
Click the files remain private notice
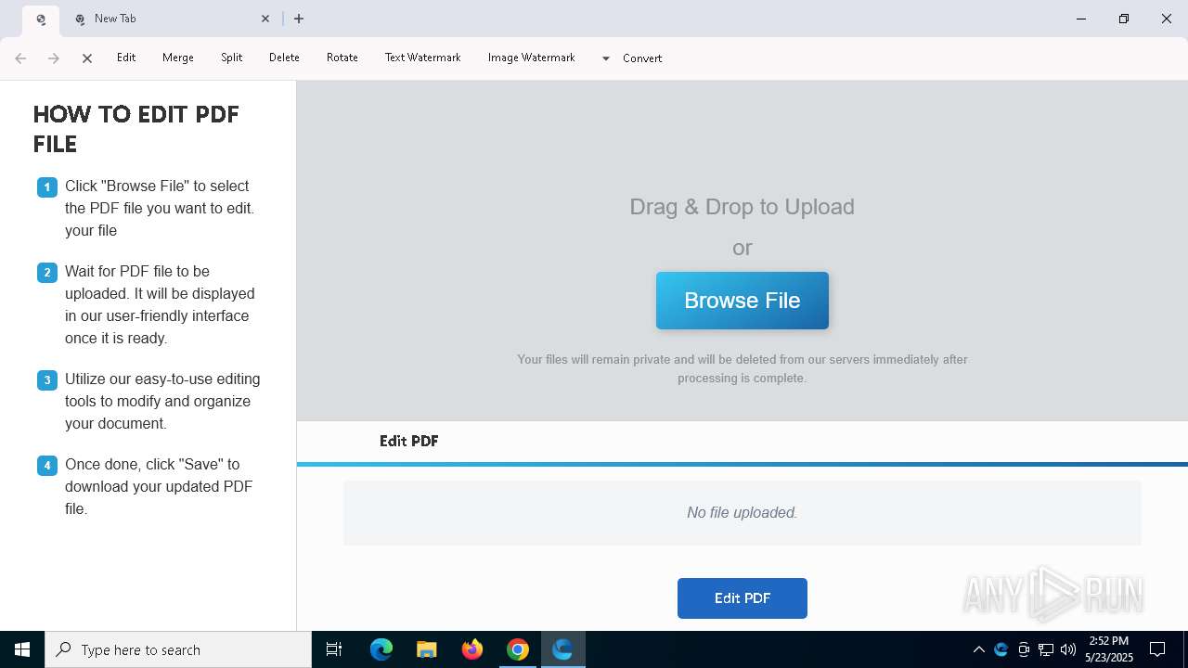coord(742,368)
